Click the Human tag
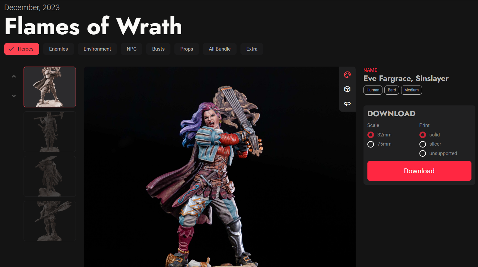478x267 pixels. (x=373, y=90)
